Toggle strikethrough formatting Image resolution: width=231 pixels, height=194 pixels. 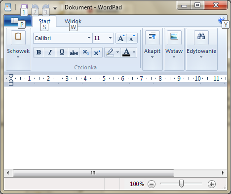pos(74,52)
